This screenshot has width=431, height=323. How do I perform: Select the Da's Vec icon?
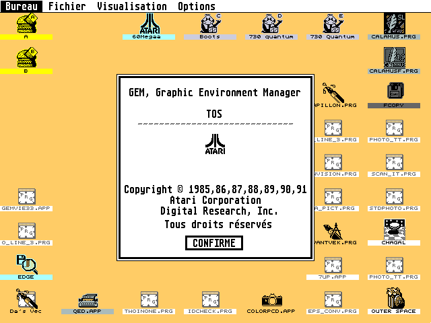coord(27,299)
